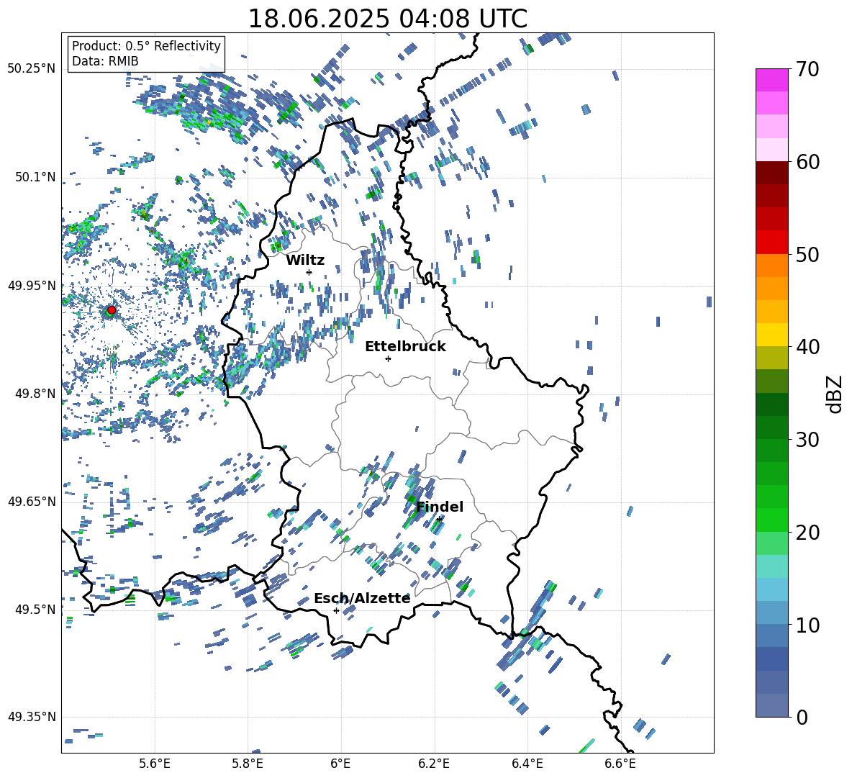Click the 70 colorbar tick label
The width and height of the screenshot is (852, 778).
point(807,70)
